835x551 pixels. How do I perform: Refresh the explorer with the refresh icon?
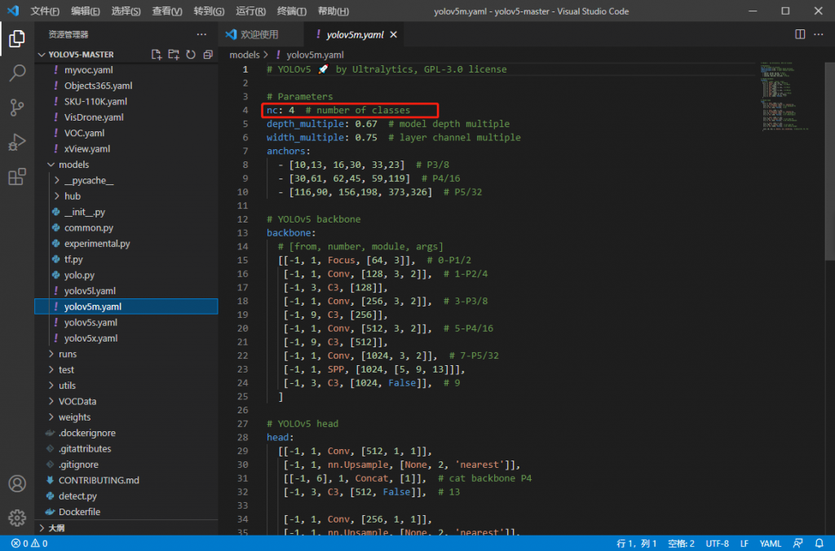click(191, 55)
